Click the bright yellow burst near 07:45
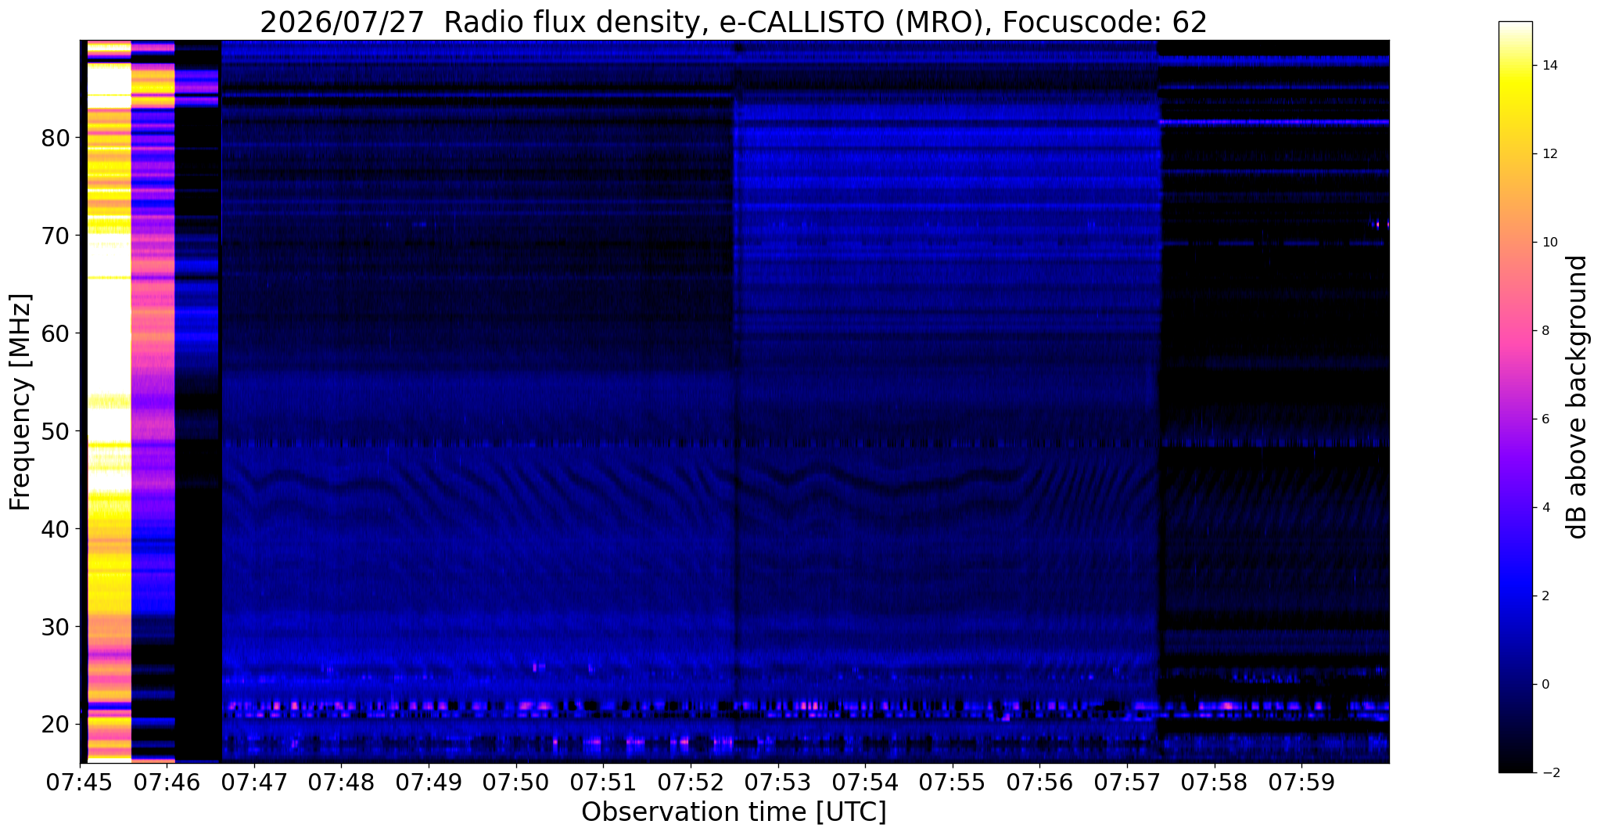The image size is (1601, 835). [108, 401]
